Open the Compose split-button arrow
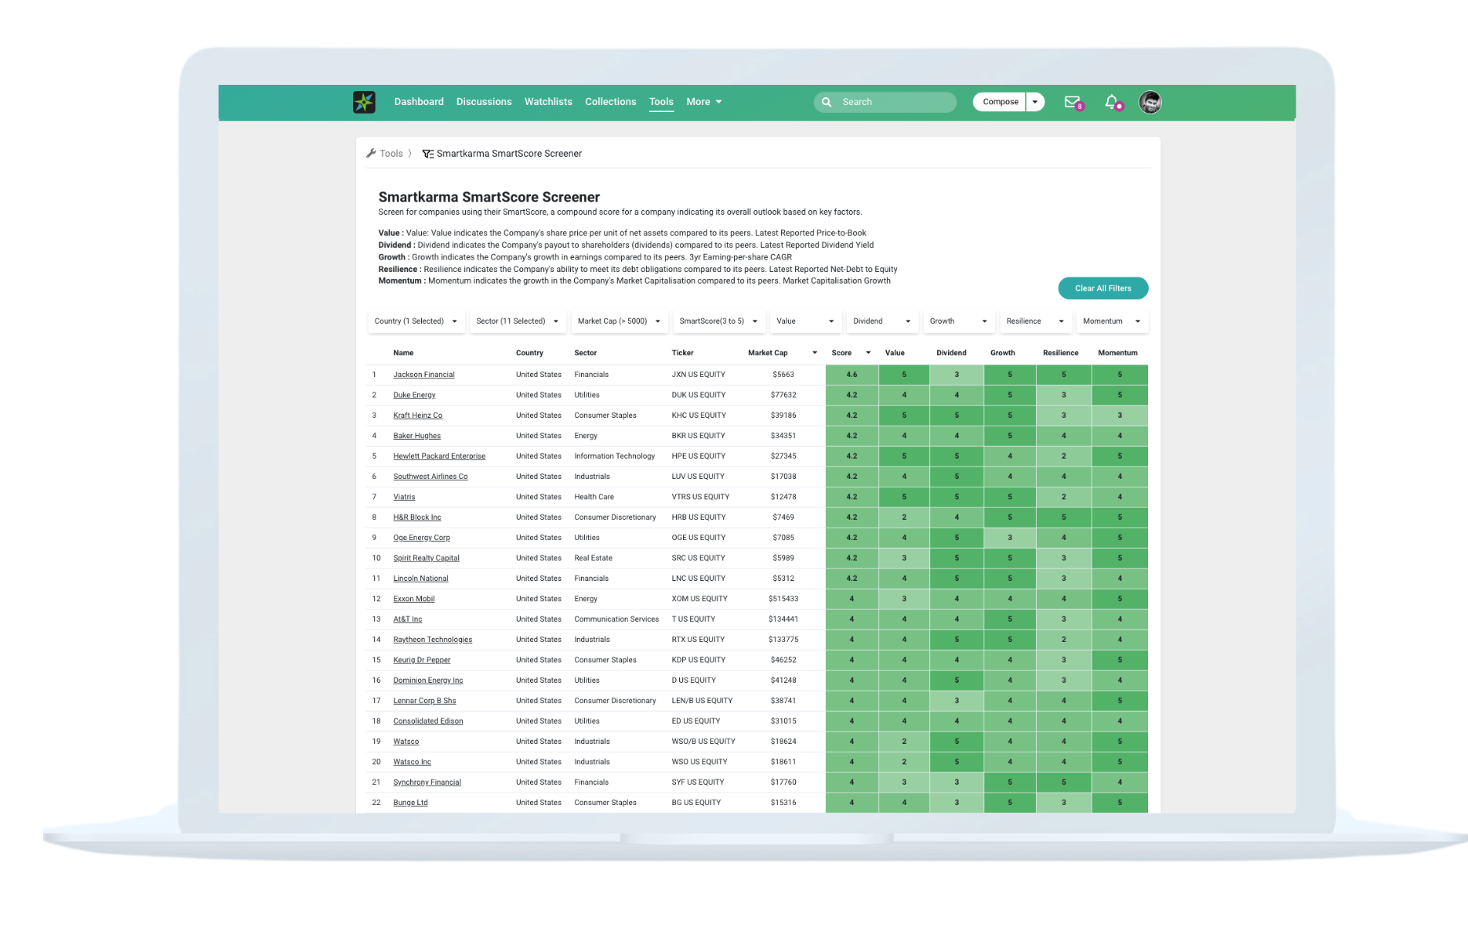The height and width of the screenshot is (927, 1468). pos(1035,102)
